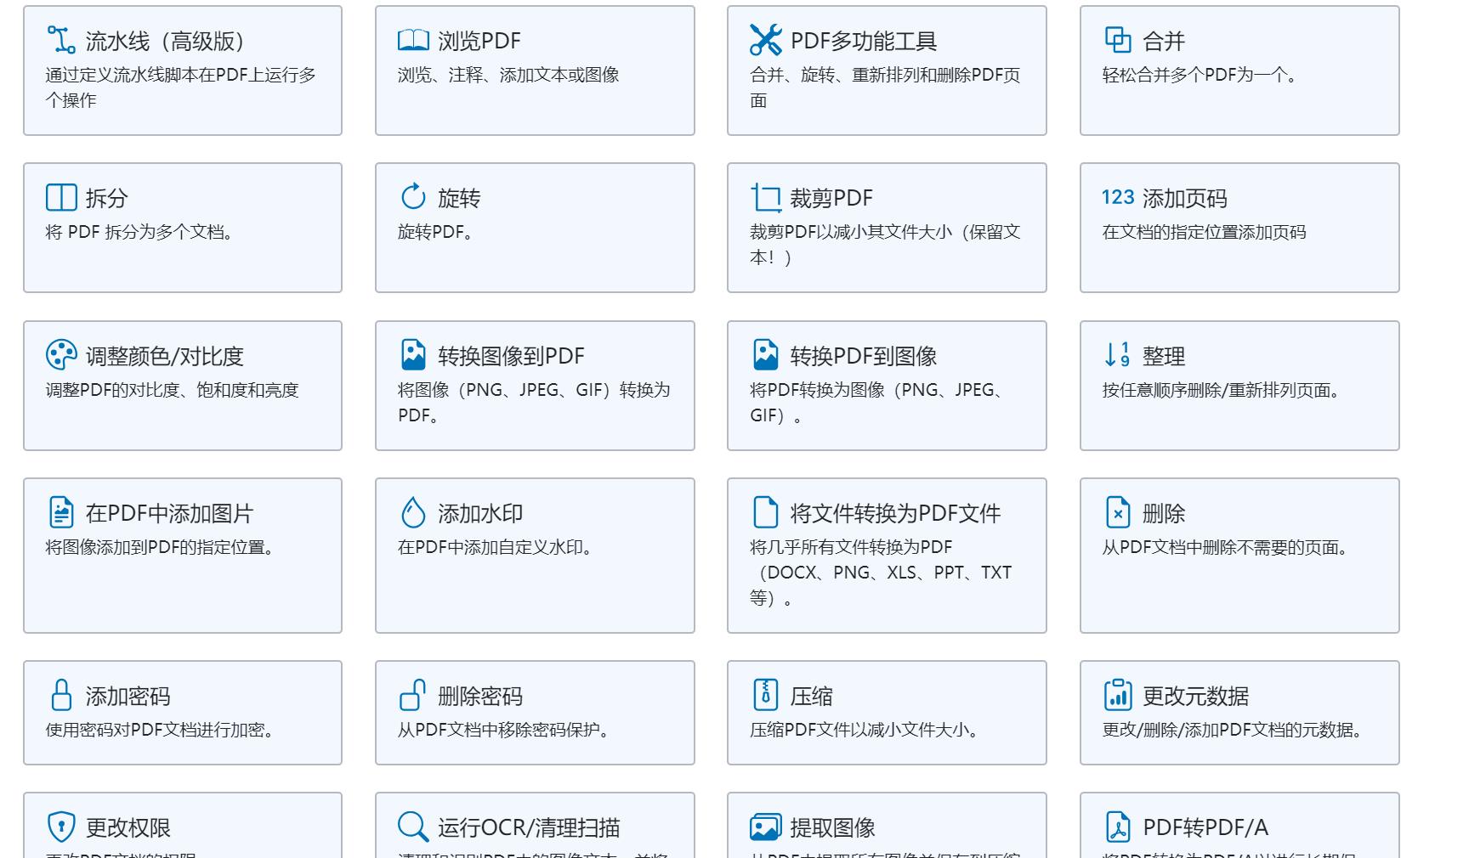Click the open padlock 删除密码 icon
Image resolution: width=1469 pixels, height=858 pixels.
coord(413,695)
